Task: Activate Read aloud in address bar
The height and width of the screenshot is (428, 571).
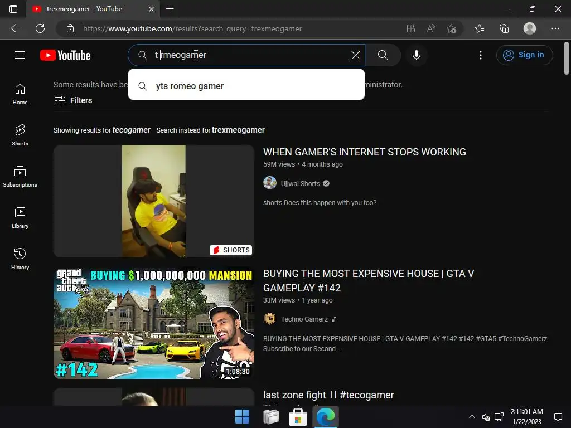Action: click(x=431, y=28)
